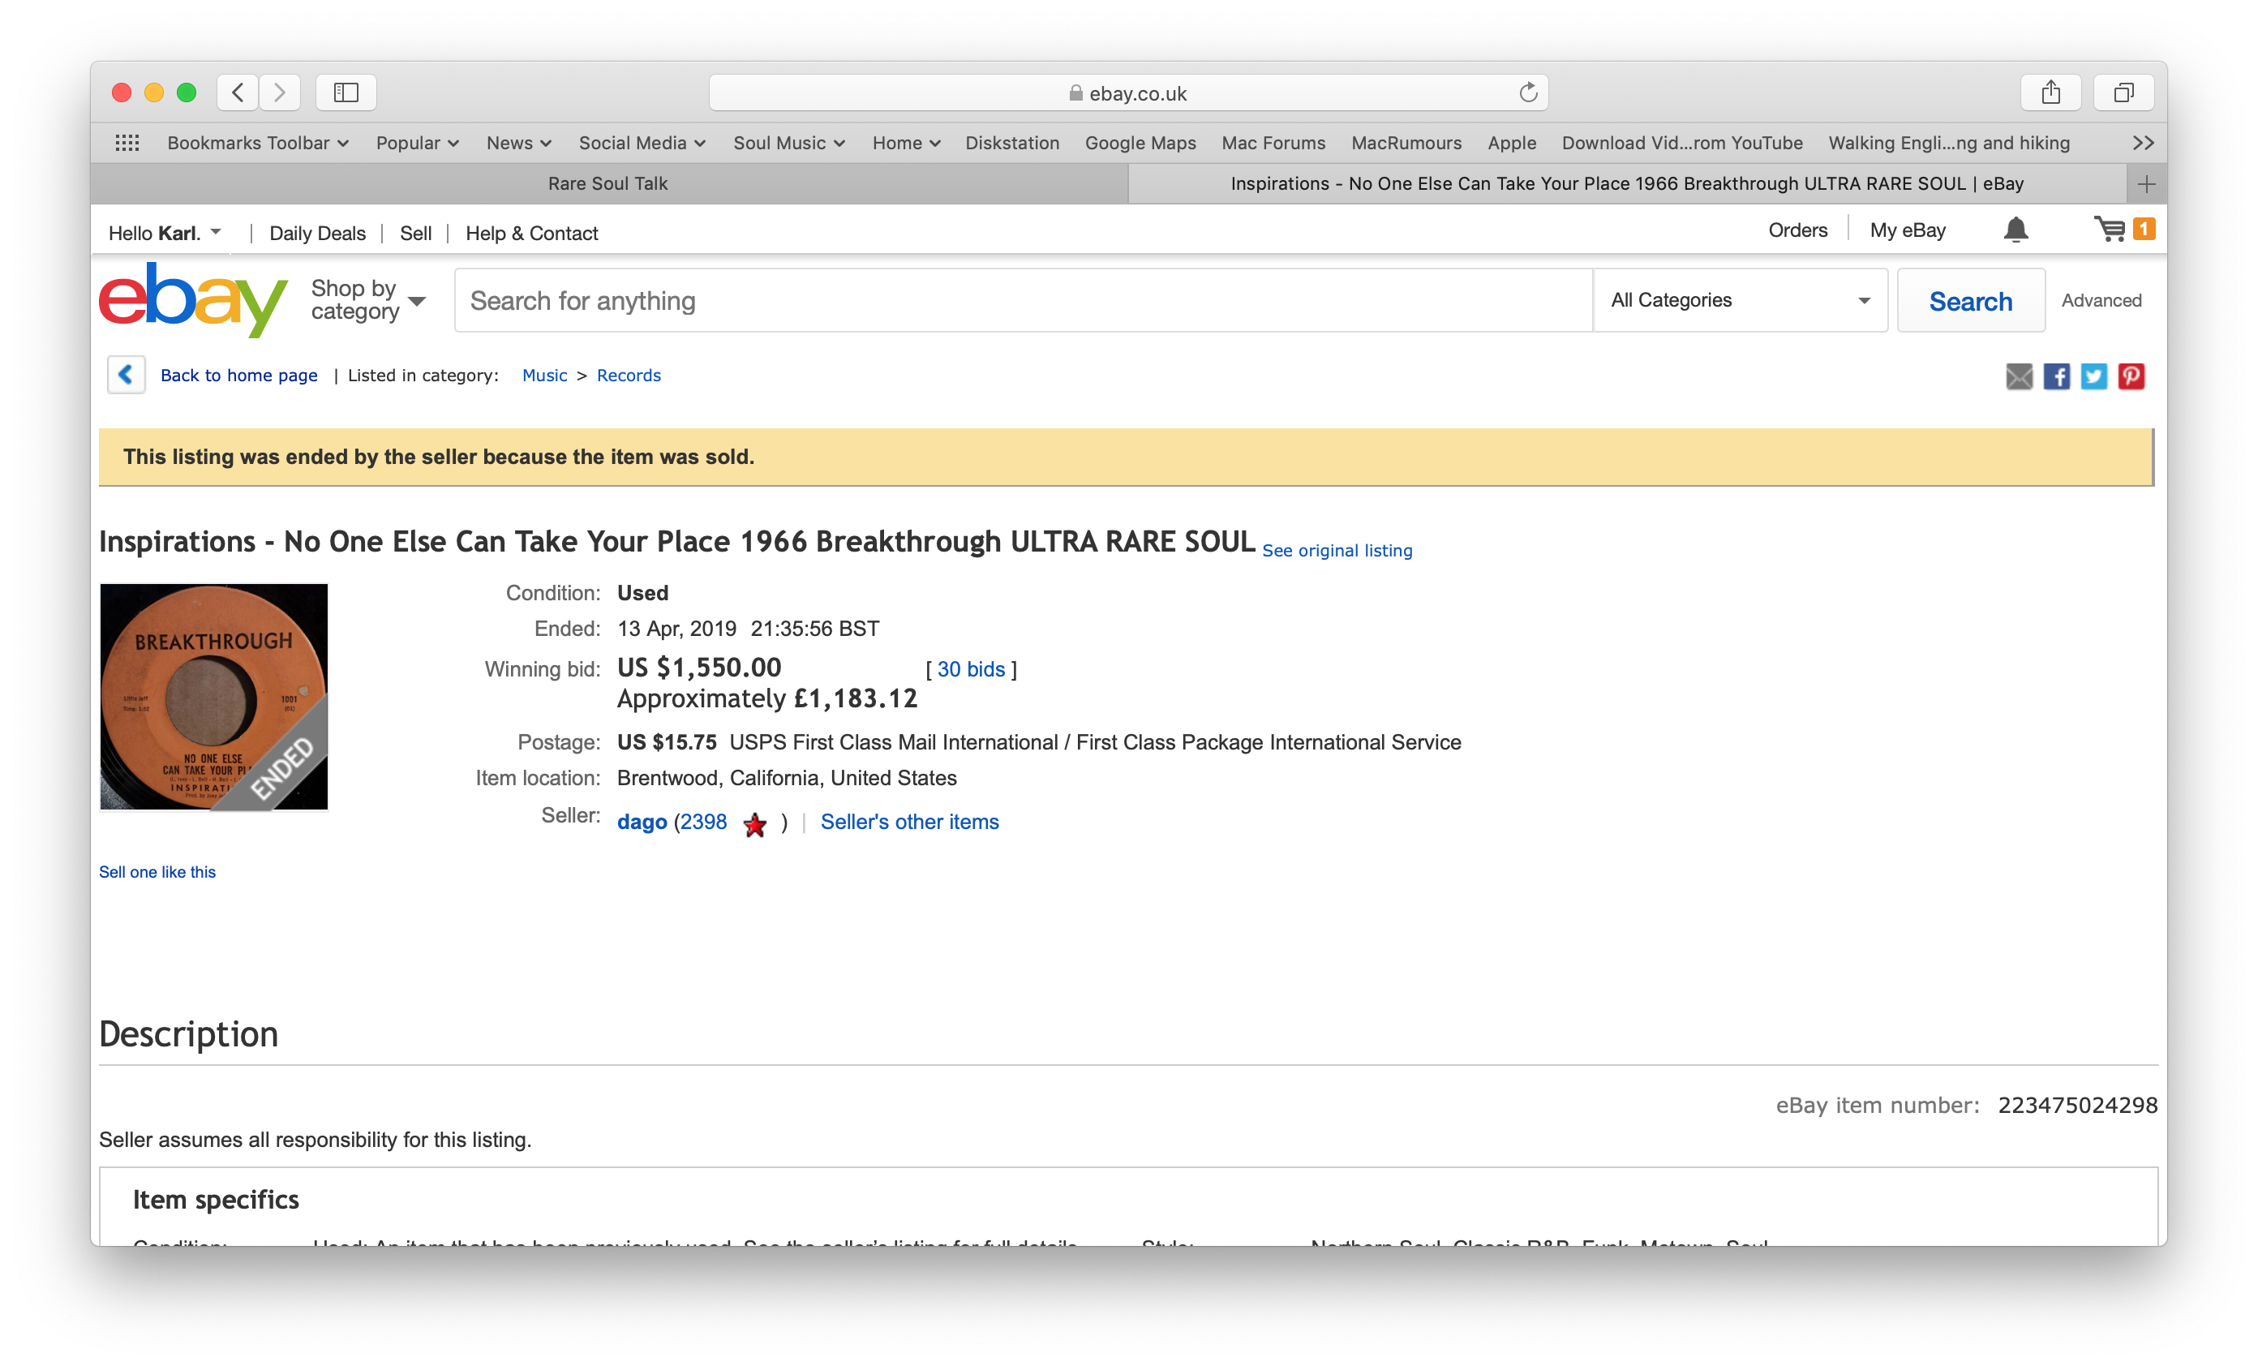The height and width of the screenshot is (1366, 2258).
Task: Click the eBay logo
Action: click(193, 300)
